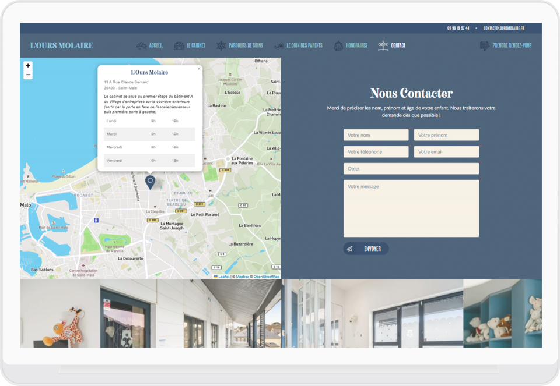Click the Accueil house icon
This screenshot has height=386, width=560.
141,45
